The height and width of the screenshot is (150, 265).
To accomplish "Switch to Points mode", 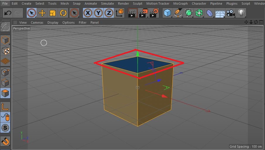I will coord(6,72).
